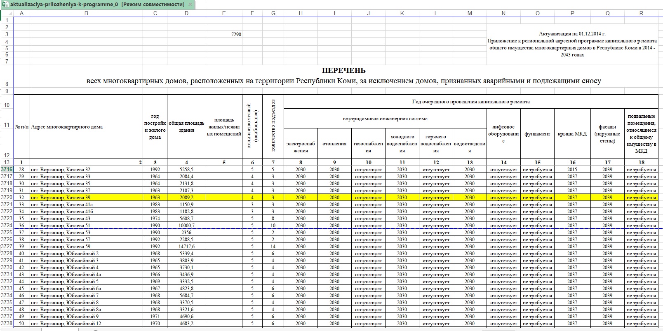663x331 pixels.
Task: Select row header 13
Action: (7, 163)
